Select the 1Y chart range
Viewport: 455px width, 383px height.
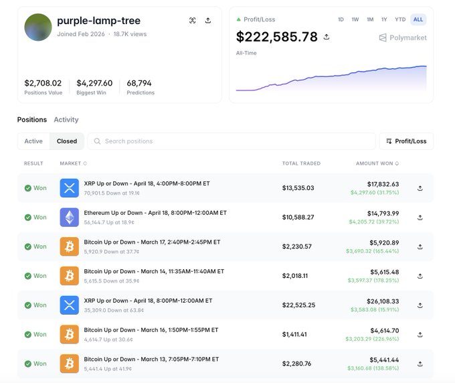[x=384, y=19]
